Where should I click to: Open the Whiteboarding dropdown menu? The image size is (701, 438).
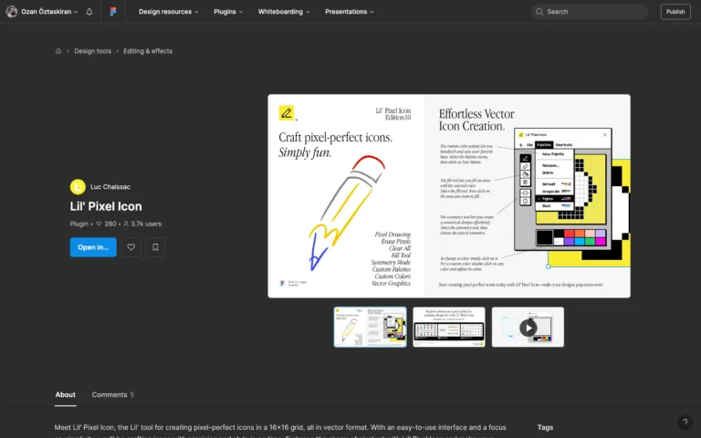284,12
